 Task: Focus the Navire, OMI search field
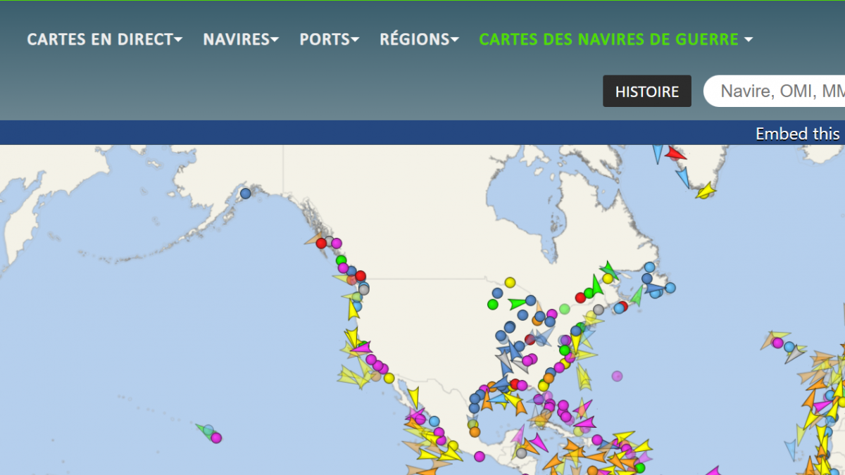click(x=778, y=91)
